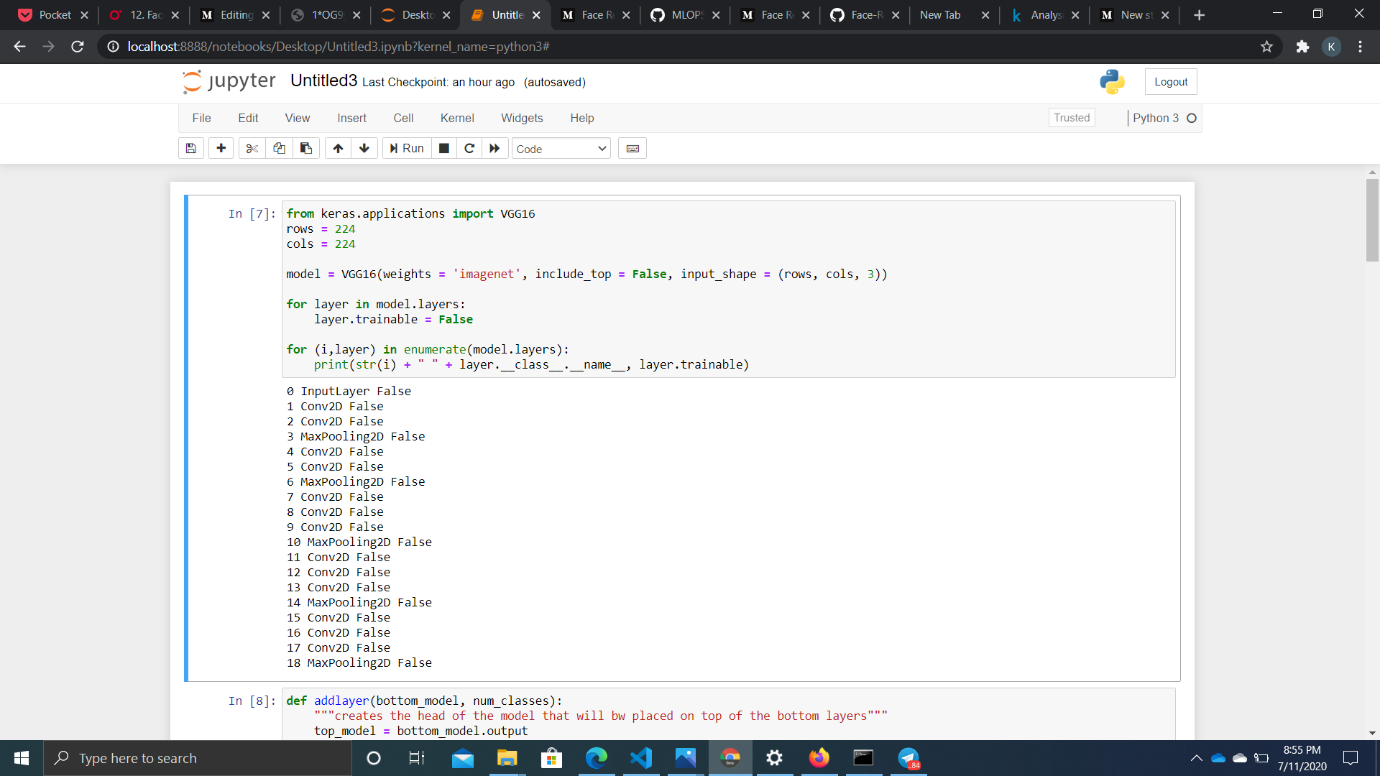1380x776 pixels.
Task: Move selected cell down arrow
Action: point(364,149)
